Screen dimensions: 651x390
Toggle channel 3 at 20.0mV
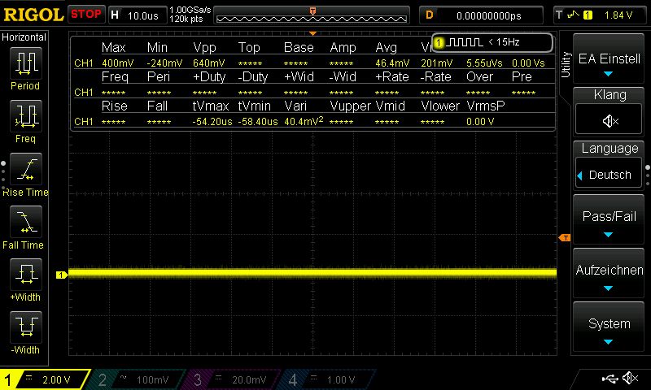(236, 379)
